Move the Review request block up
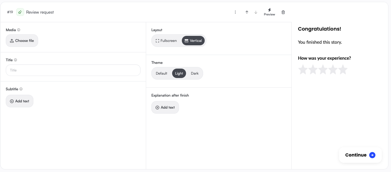This screenshot has height=172, width=391. coord(247,12)
